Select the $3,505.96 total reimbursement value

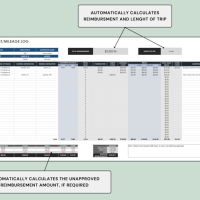(110, 51)
